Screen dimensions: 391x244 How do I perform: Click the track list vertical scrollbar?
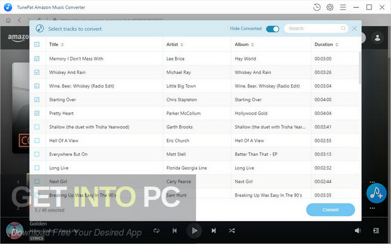[x=360, y=67]
